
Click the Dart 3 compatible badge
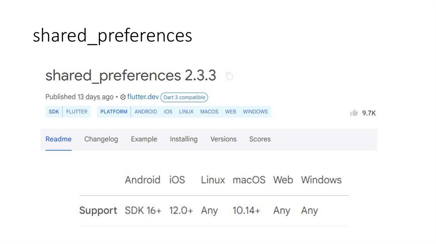tap(184, 97)
